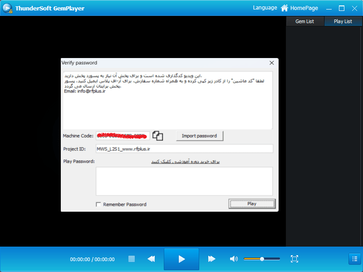Open the Persian course purchase link
Viewport: 363px width, 272px height.
click(185, 161)
